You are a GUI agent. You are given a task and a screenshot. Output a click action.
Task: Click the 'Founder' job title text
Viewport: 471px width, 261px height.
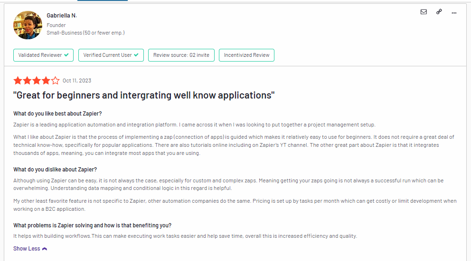[56, 25]
